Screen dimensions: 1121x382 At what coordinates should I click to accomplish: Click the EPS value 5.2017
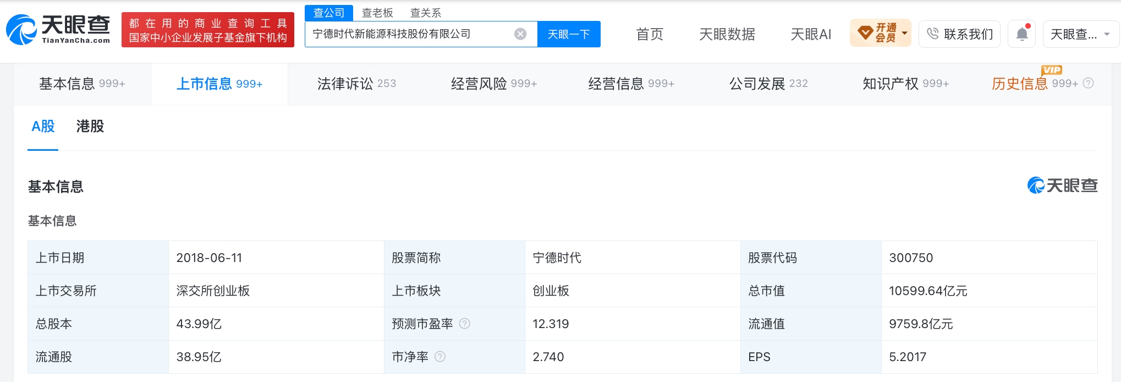pos(908,357)
